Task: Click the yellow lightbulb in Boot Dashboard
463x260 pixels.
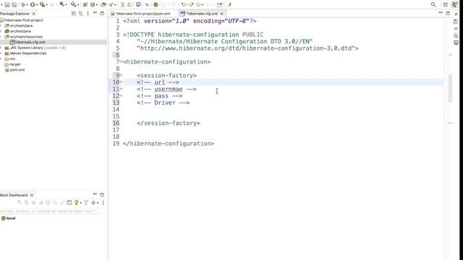Action: pyautogui.click(x=77, y=202)
